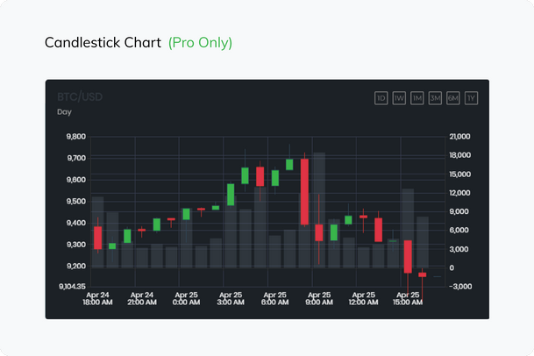Viewport: 534px width, 356px height.
Task: Click the first red candle at Apr 24 18:00
Action: pyautogui.click(x=98, y=238)
